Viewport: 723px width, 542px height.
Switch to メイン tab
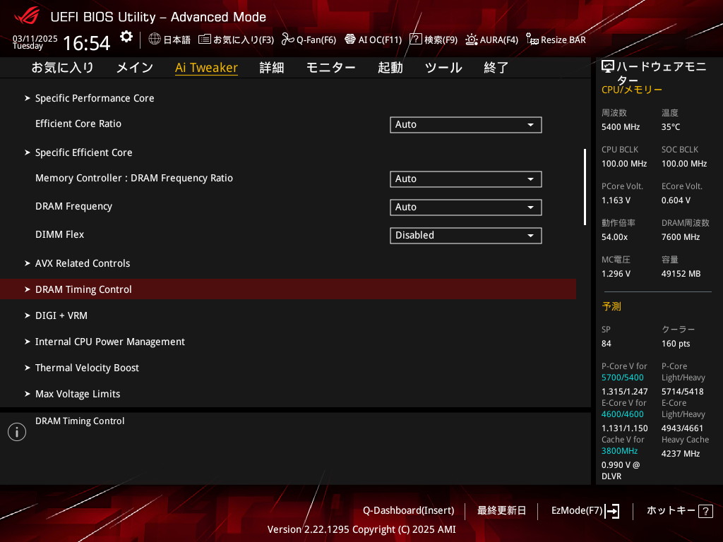(135, 67)
